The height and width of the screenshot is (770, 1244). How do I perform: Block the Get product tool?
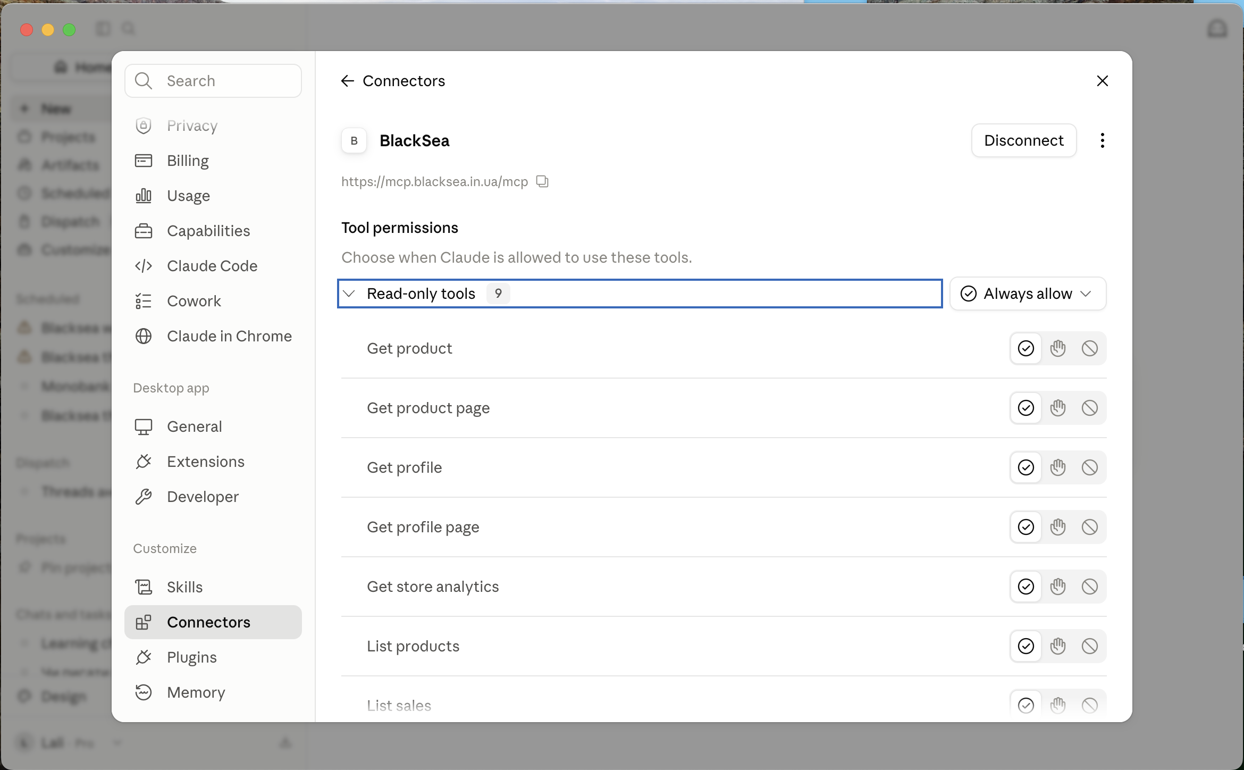(x=1090, y=348)
